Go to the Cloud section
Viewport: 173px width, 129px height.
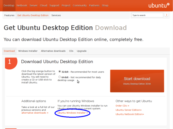(43, 6)
